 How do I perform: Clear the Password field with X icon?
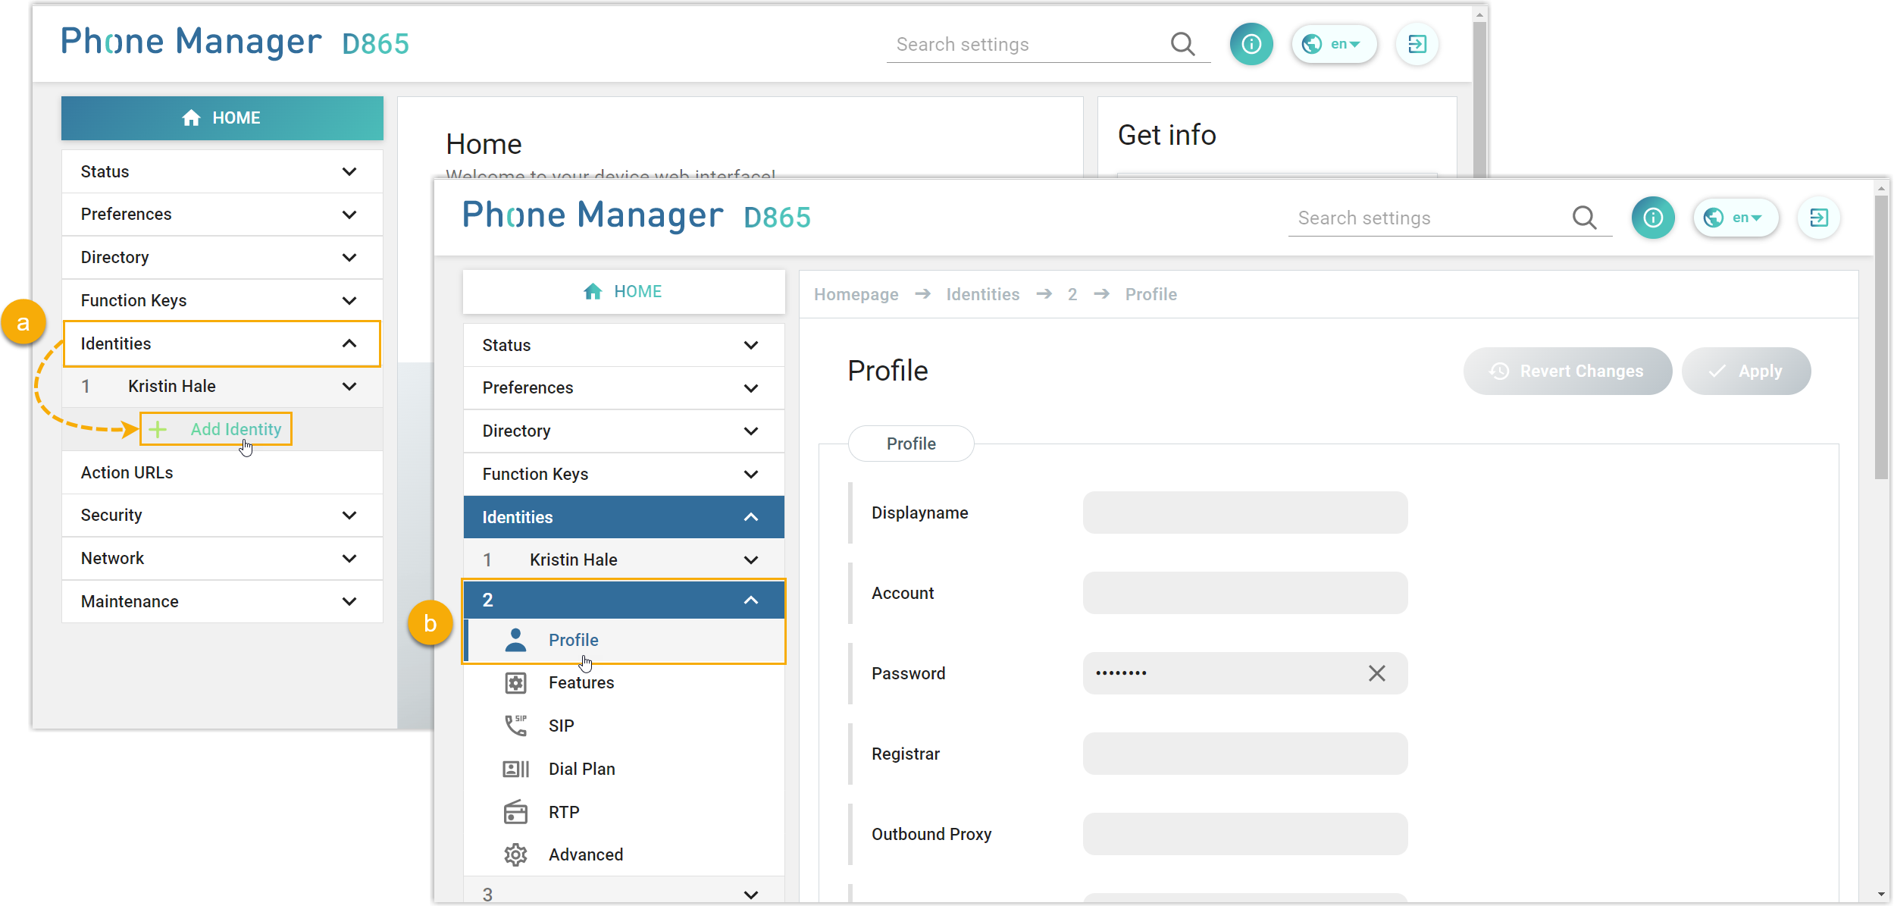tap(1377, 673)
